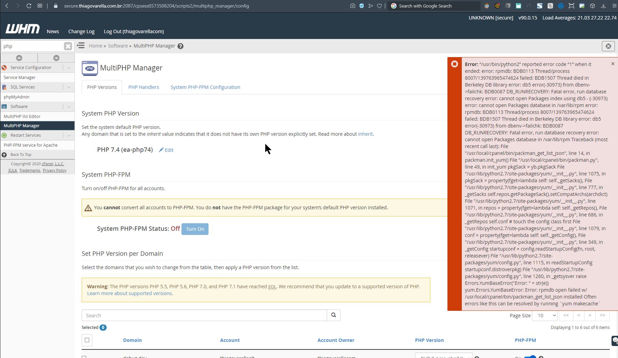Click Log Out (thiagovarellacom)

134,31
